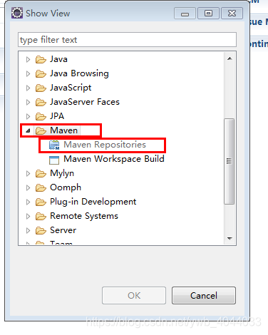Expand the Mylyn category
This screenshot has width=268, height=335.
point(28,174)
